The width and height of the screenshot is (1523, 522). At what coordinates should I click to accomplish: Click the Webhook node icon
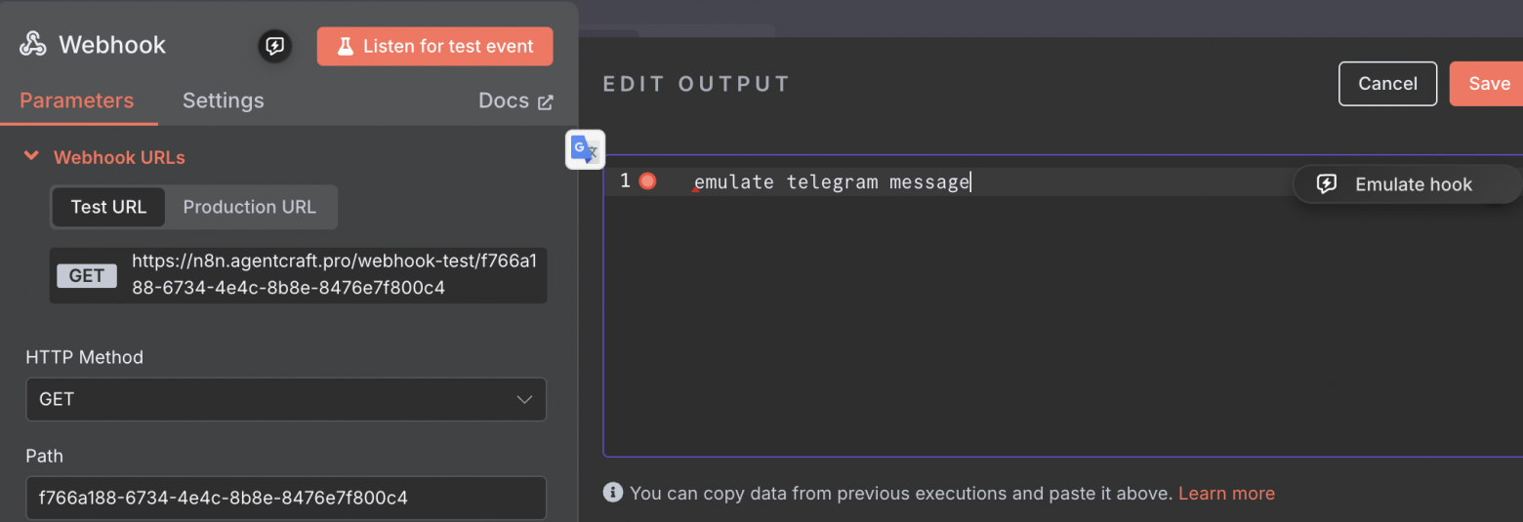(x=33, y=45)
